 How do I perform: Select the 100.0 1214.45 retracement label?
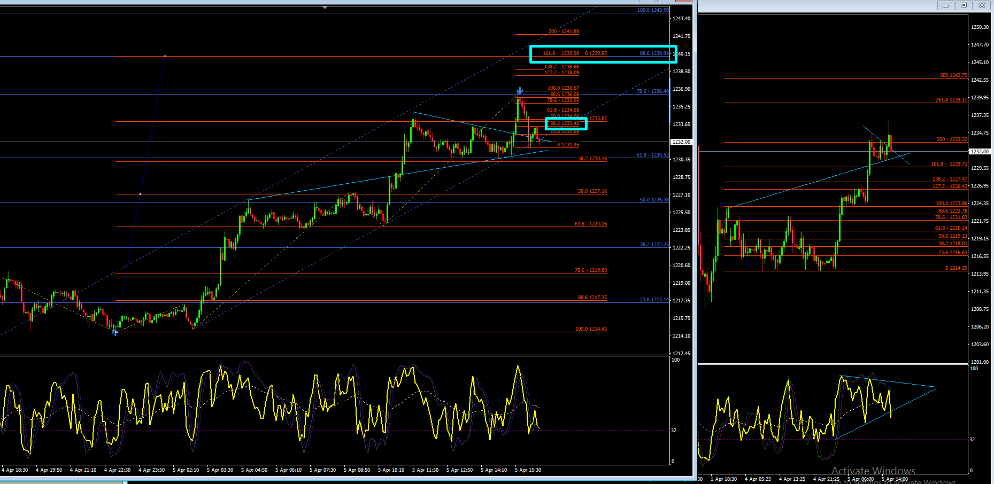pyautogui.click(x=591, y=329)
